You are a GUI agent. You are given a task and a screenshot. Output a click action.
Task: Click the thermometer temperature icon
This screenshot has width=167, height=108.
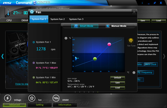click(x=8, y=13)
